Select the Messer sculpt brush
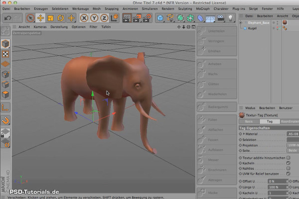Viewport: 299px width, 199px height. click(x=217, y=160)
